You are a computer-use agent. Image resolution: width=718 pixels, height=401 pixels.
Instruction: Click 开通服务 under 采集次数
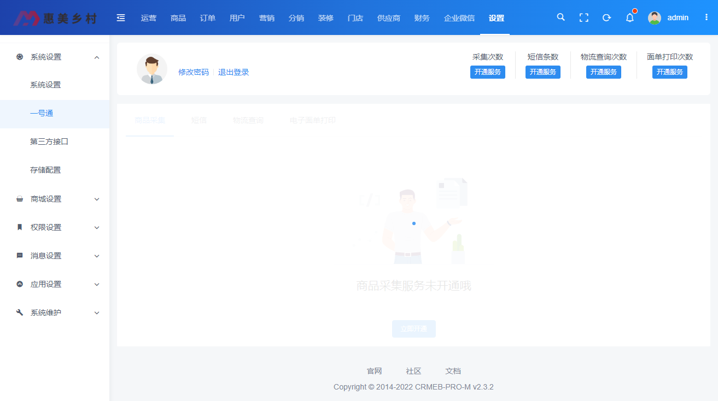487,72
